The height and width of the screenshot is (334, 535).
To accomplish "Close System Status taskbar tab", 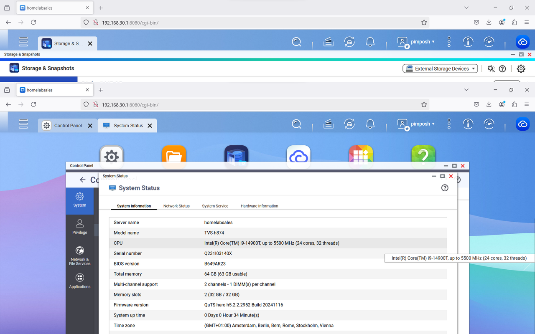I will point(150,125).
